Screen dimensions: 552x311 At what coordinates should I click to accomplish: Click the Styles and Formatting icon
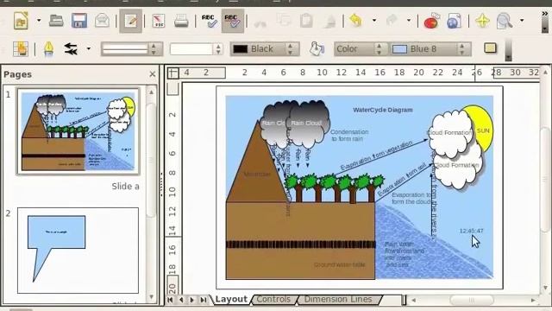[x=21, y=48]
